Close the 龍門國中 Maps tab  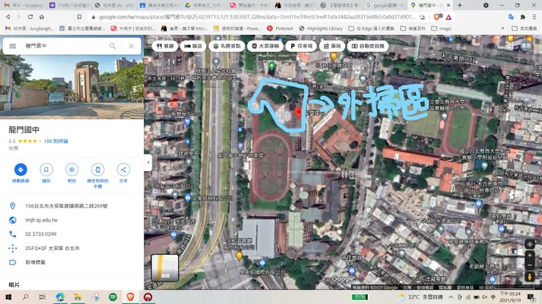pyautogui.click(x=448, y=5)
